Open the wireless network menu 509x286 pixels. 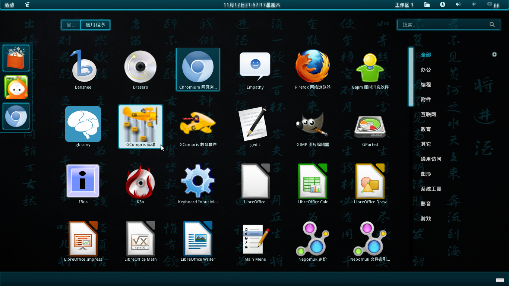click(474, 5)
